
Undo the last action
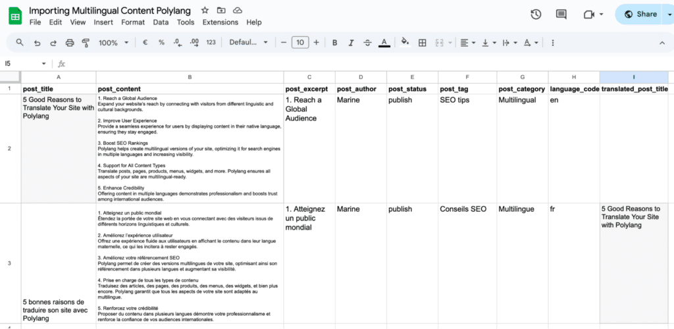pos(38,43)
